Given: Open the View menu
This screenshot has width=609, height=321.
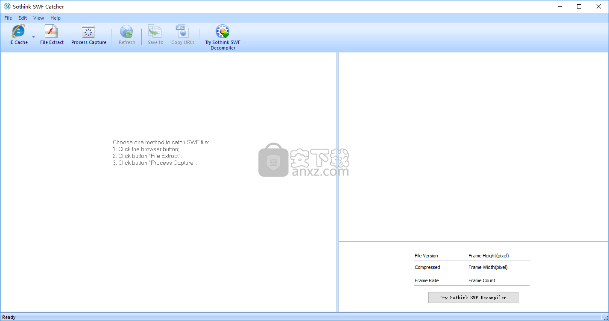Looking at the screenshot, I should click(x=39, y=18).
